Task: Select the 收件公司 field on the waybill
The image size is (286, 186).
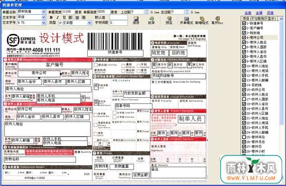Action: pyautogui.click(x=39, y=110)
